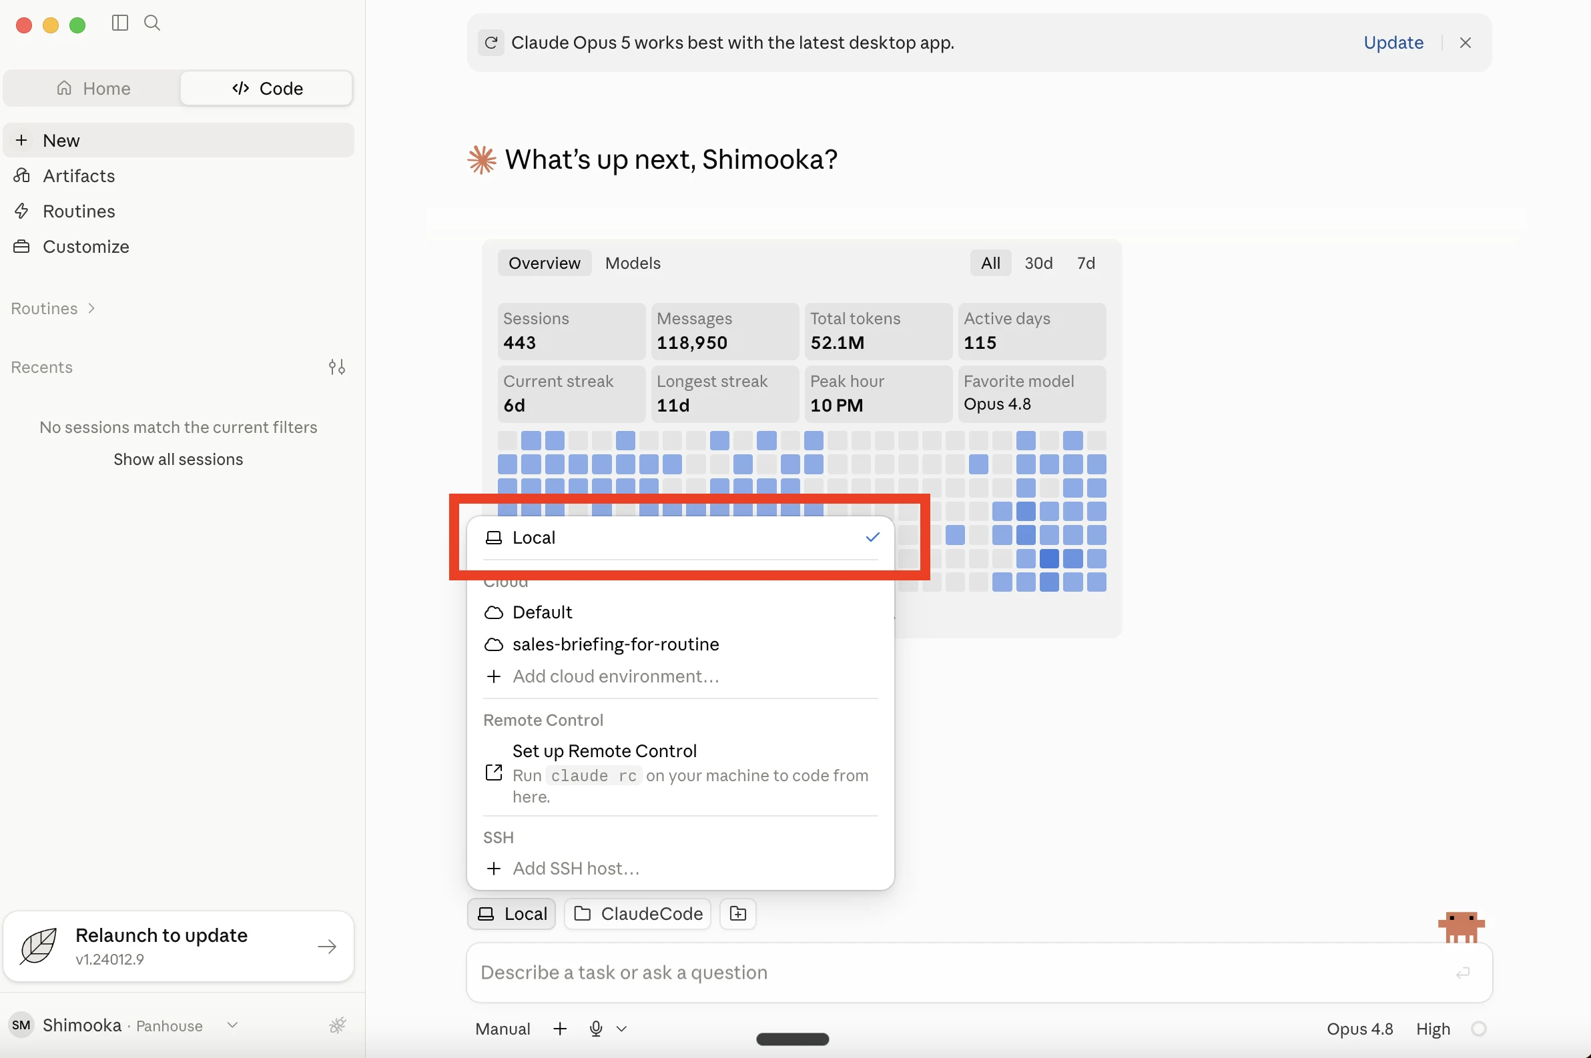Open Shimooka account dropdown chevron
The image size is (1591, 1058).
coord(232,1025)
